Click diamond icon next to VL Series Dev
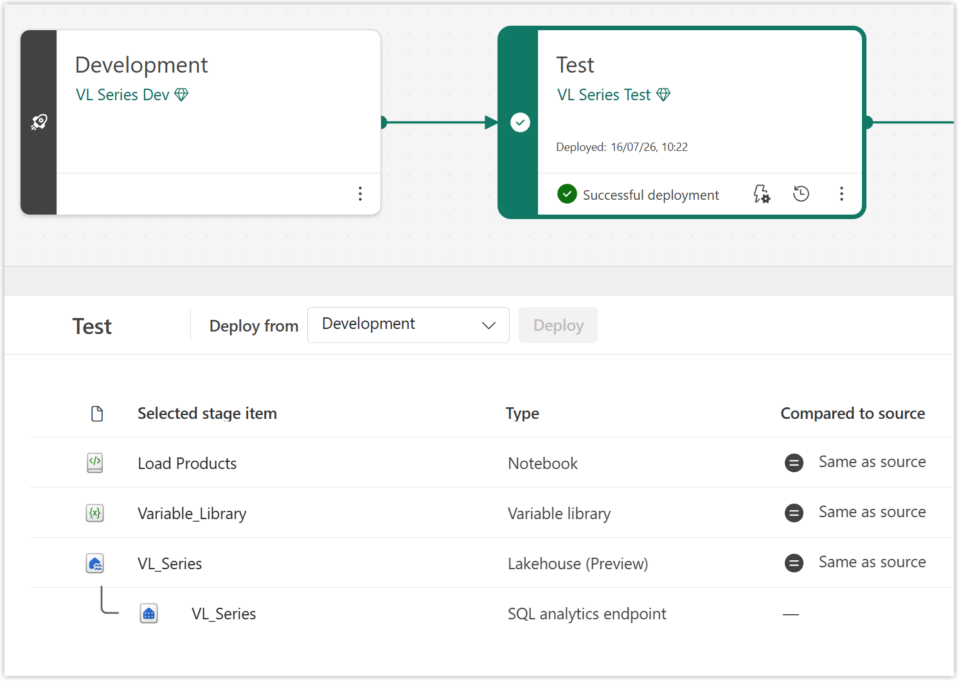Viewport: 959px width, 681px height. click(x=182, y=95)
